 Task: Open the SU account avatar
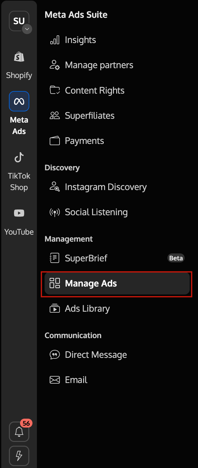(x=19, y=21)
